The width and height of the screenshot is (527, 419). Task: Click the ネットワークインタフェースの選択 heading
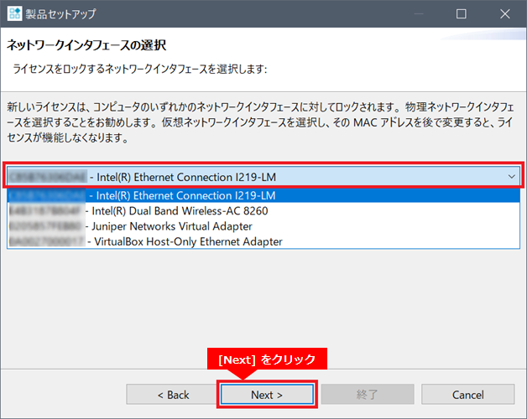(86, 45)
